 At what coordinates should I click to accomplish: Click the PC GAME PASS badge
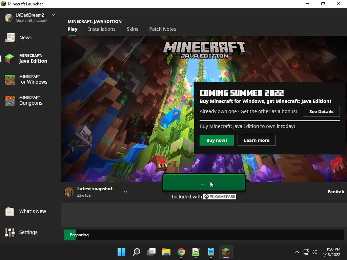[220, 197]
